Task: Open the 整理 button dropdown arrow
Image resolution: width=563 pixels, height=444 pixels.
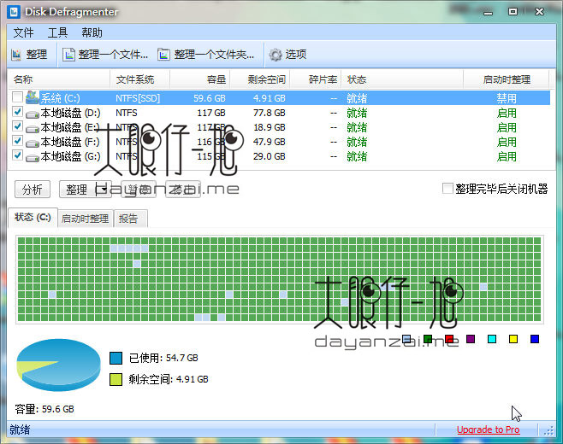Action: tap(104, 190)
